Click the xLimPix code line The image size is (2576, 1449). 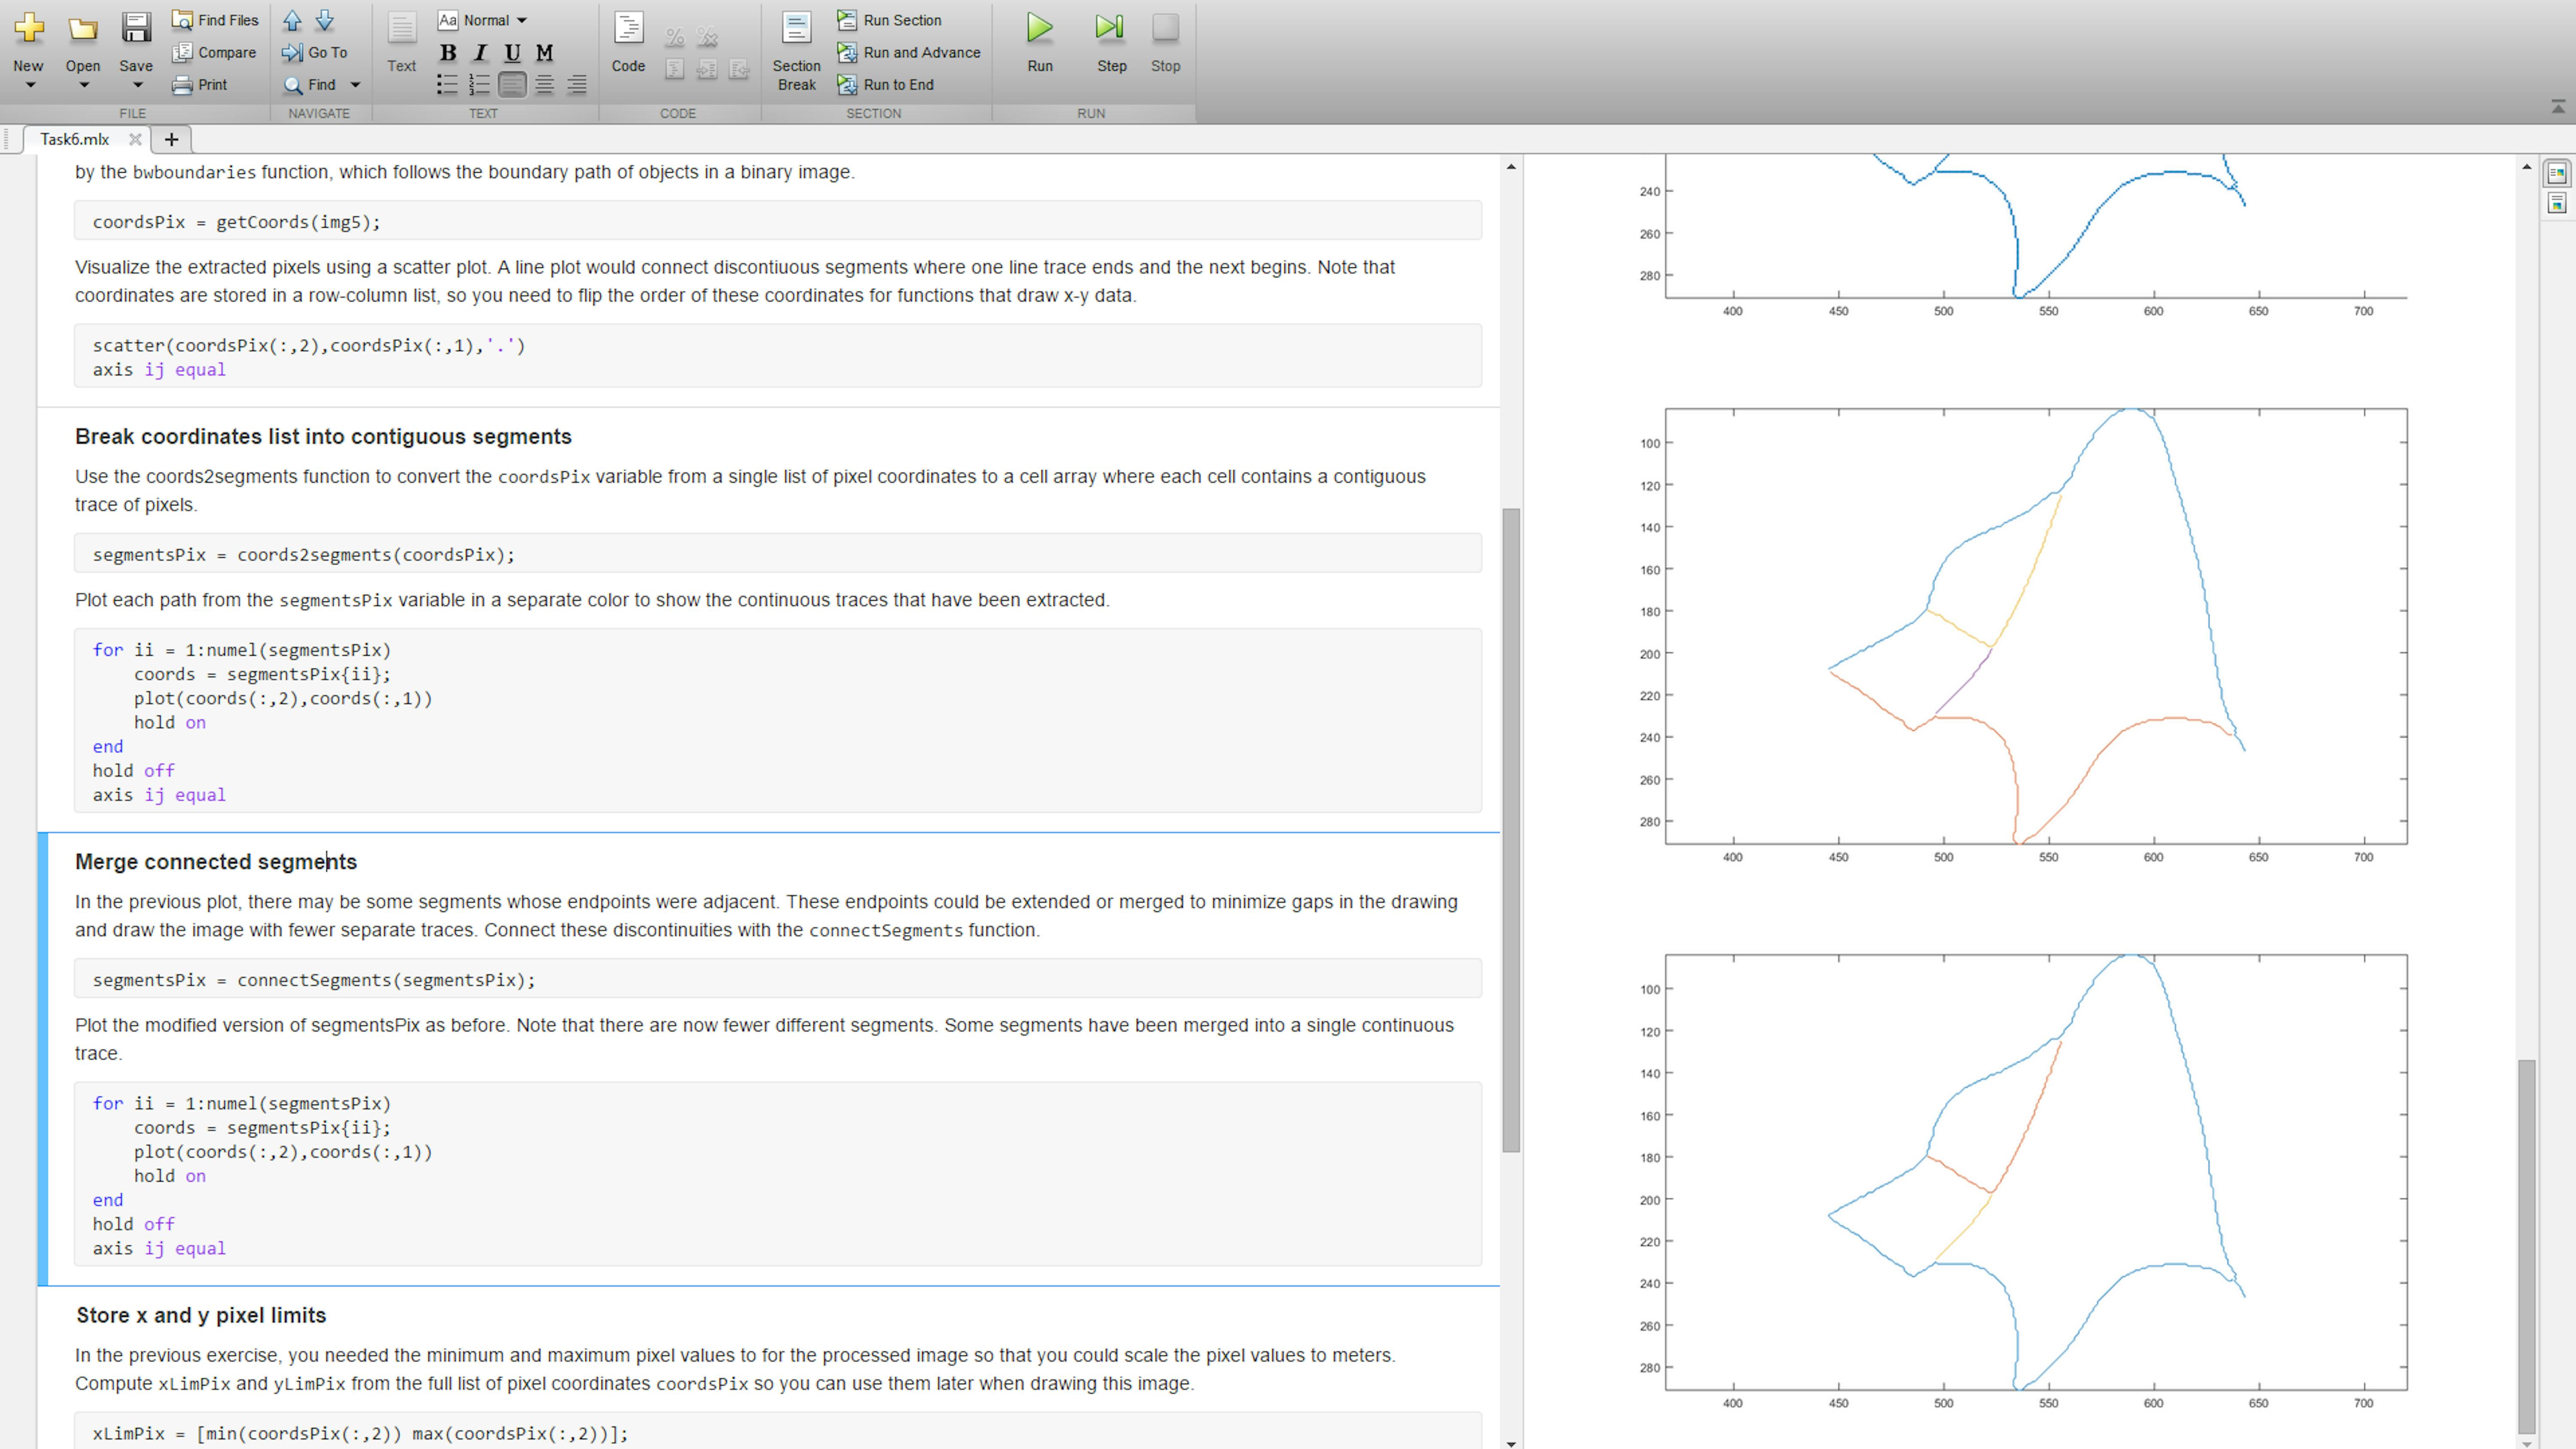360,1433
